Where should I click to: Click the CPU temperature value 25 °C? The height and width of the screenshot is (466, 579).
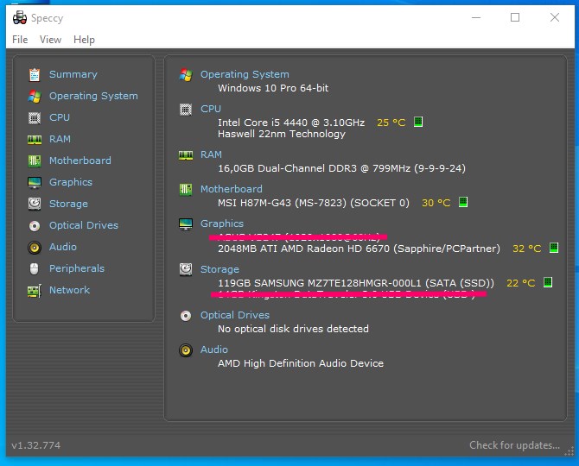pyautogui.click(x=391, y=123)
